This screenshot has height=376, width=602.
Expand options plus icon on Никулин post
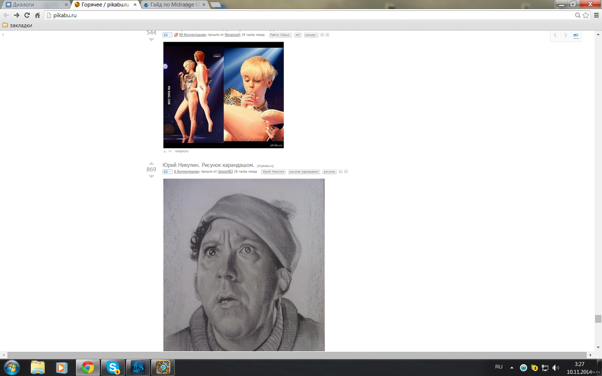[346, 171]
